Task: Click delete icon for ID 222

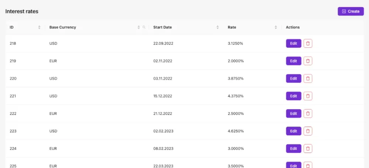Action: (x=308, y=114)
